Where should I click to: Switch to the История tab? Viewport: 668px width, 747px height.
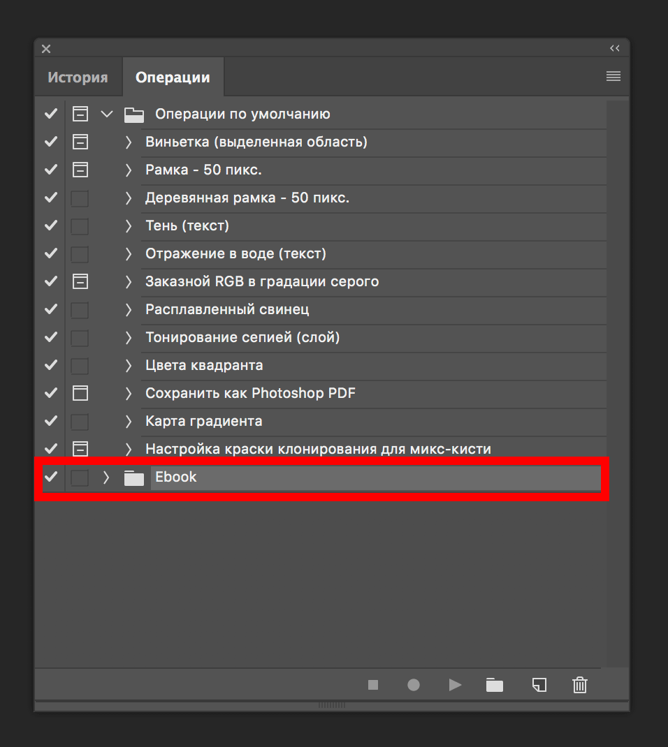click(x=78, y=77)
